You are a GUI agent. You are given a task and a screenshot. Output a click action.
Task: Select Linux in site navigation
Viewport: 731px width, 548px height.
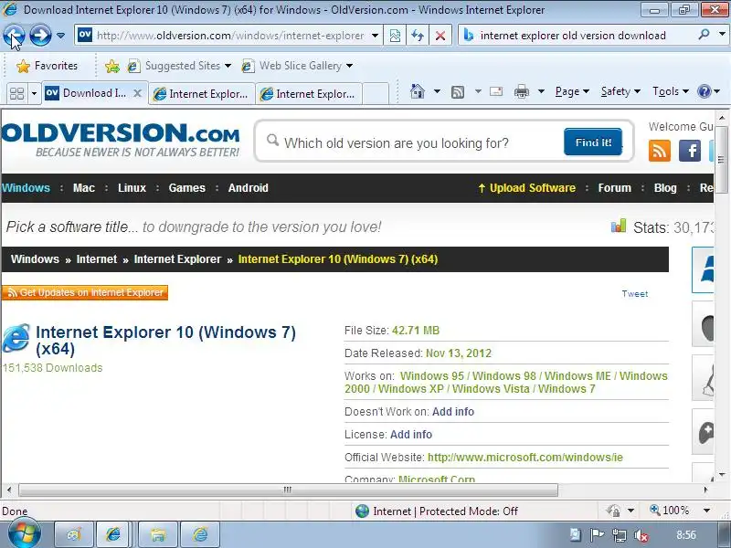tap(132, 188)
